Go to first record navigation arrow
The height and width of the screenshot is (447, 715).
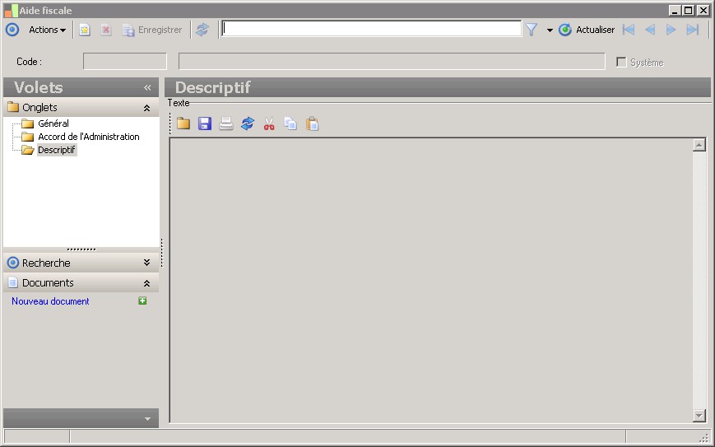click(629, 30)
